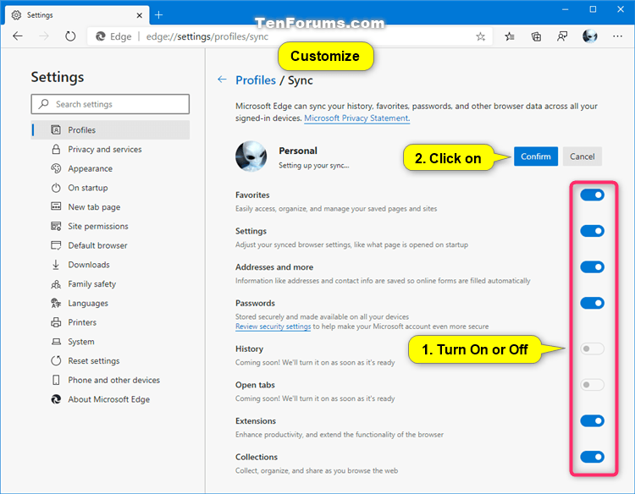Open Languages settings page
The image size is (635, 494).
tap(110, 303)
